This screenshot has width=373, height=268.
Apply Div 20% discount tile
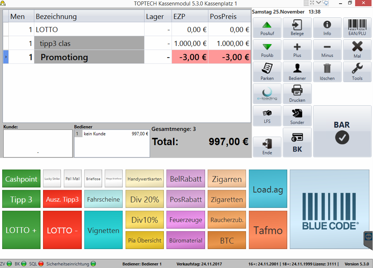(x=145, y=199)
